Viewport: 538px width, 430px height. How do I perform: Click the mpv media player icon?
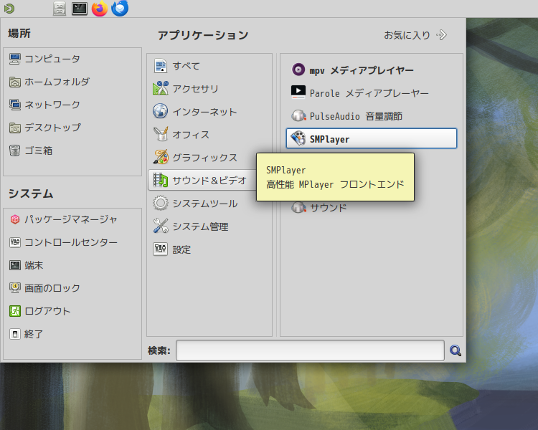(x=298, y=70)
